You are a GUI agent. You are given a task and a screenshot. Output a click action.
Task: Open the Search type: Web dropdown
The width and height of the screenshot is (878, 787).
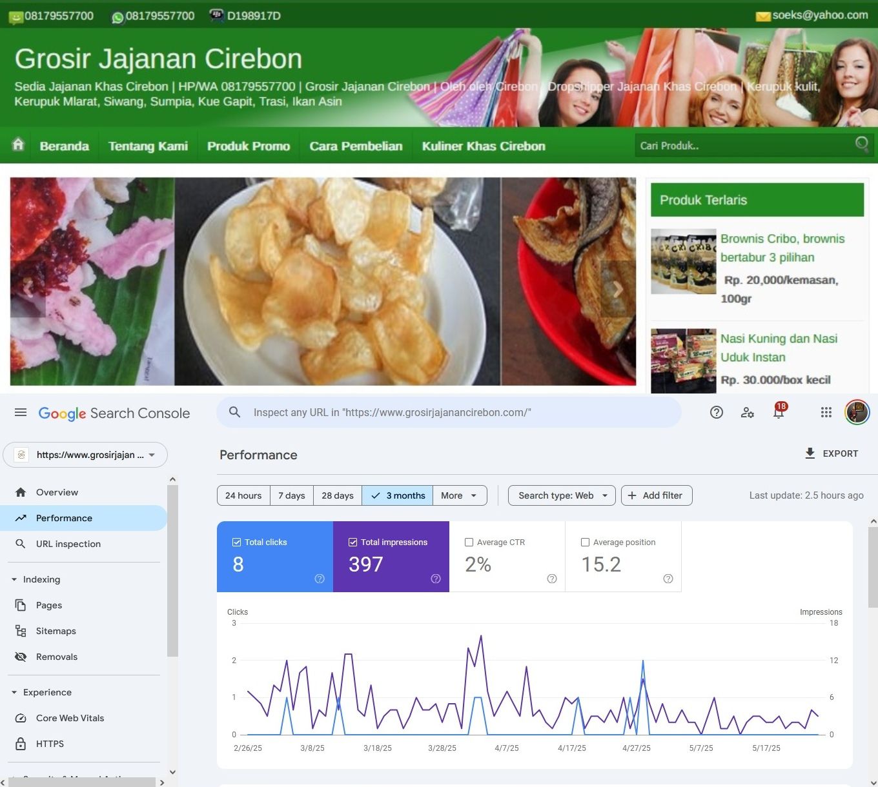tap(562, 495)
